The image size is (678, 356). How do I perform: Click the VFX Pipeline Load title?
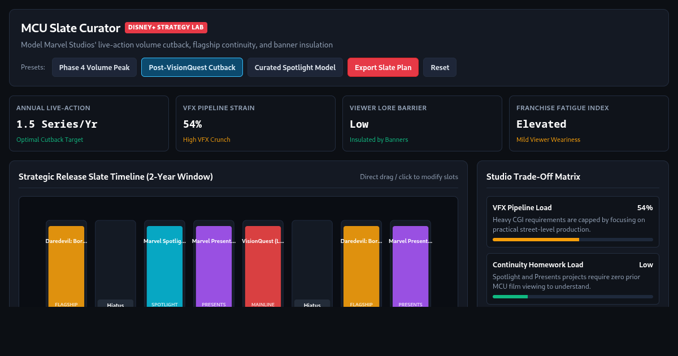coord(522,207)
